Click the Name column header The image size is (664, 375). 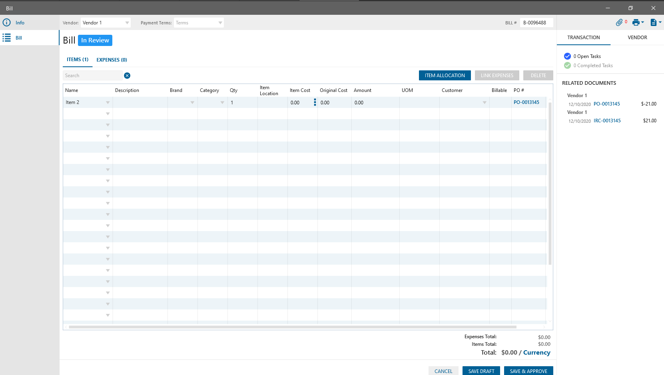click(x=72, y=90)
